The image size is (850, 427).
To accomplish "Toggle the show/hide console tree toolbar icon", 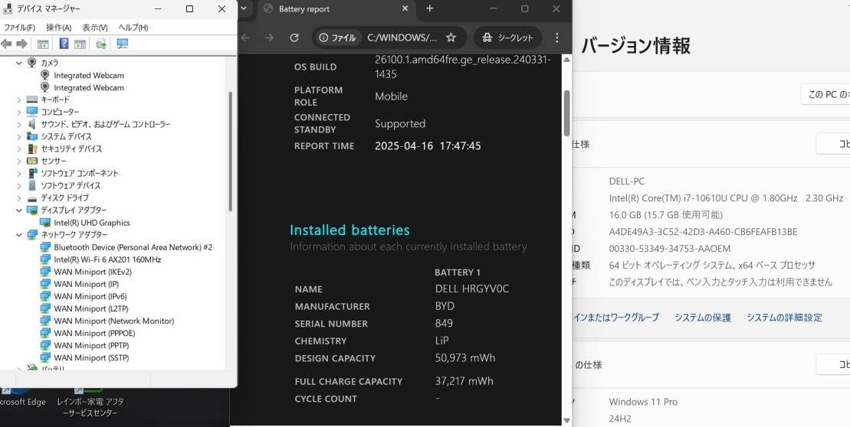I will (43, 44).
